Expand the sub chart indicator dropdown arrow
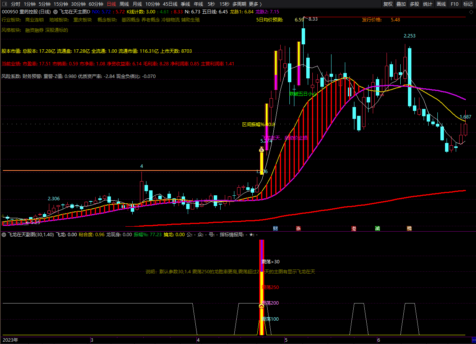Screen dimensions: 476x344 coord(4,234)
